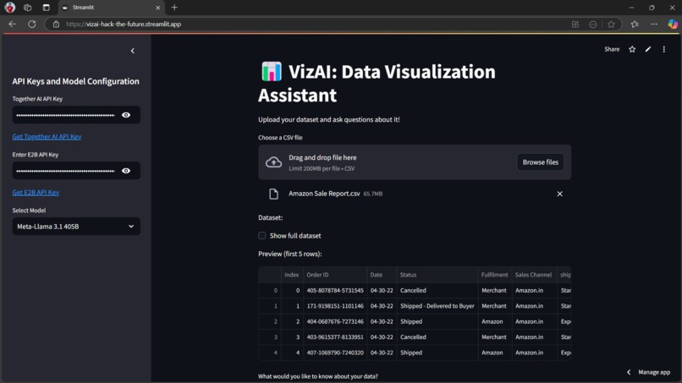This screenshot has width=682, height=383.
Task: Select cell 171-9198151-1101146
Action: [335, 306]
